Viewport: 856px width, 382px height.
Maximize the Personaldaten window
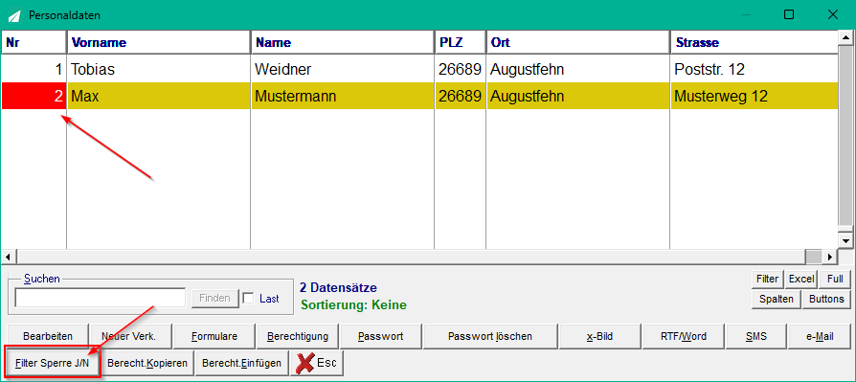(789, 14)
